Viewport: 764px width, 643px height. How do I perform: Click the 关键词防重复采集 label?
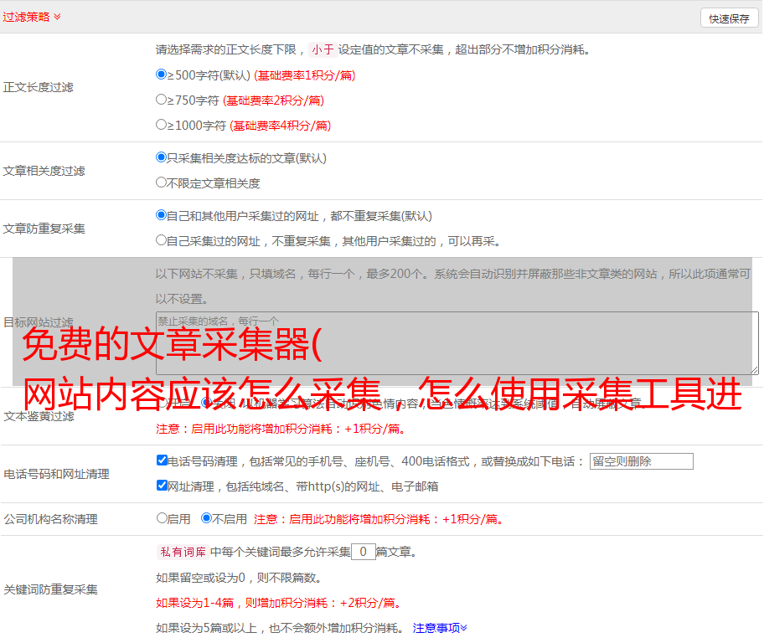tap(50, 589)
